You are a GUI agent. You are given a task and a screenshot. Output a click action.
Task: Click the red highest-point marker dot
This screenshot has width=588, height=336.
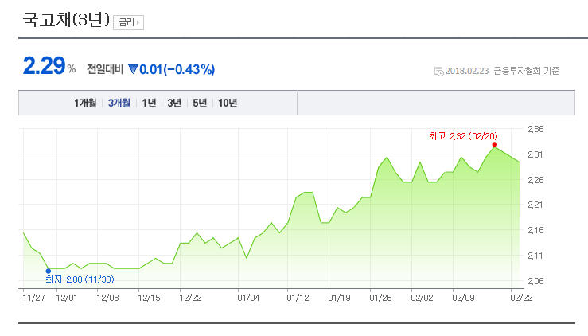pos(495,144)
